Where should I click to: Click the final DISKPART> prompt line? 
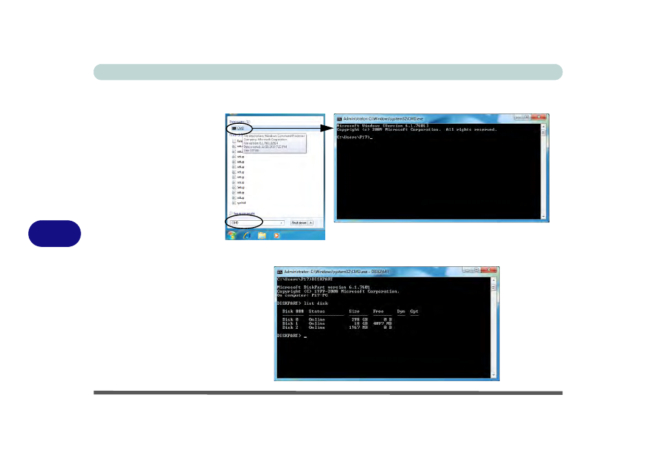[292, 336]
